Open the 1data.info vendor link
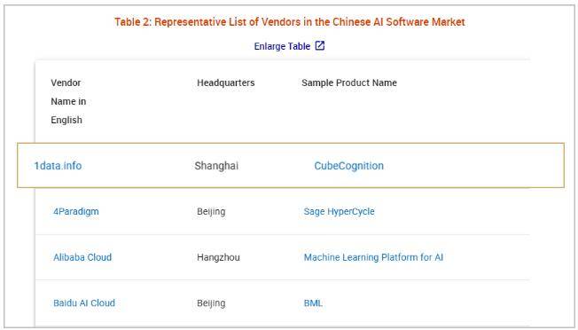This screenshot has width=578, height=330. coord(58,166)
